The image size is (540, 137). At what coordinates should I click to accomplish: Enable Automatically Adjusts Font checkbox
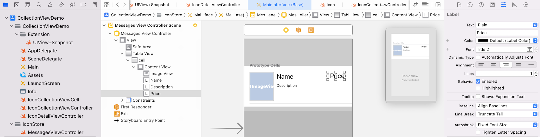coord(478,57)
